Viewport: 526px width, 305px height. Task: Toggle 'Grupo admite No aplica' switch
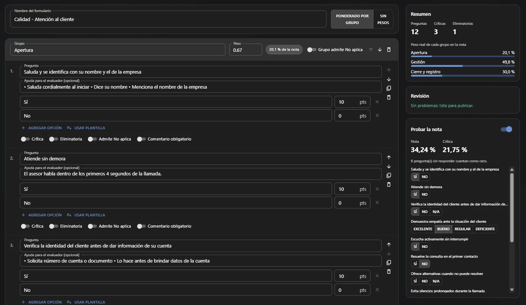pos(312,50)
